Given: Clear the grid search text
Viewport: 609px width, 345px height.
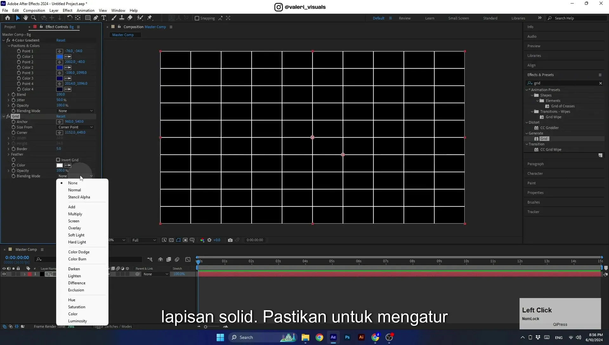Looking at the screenshot, I should coord(600,83).
